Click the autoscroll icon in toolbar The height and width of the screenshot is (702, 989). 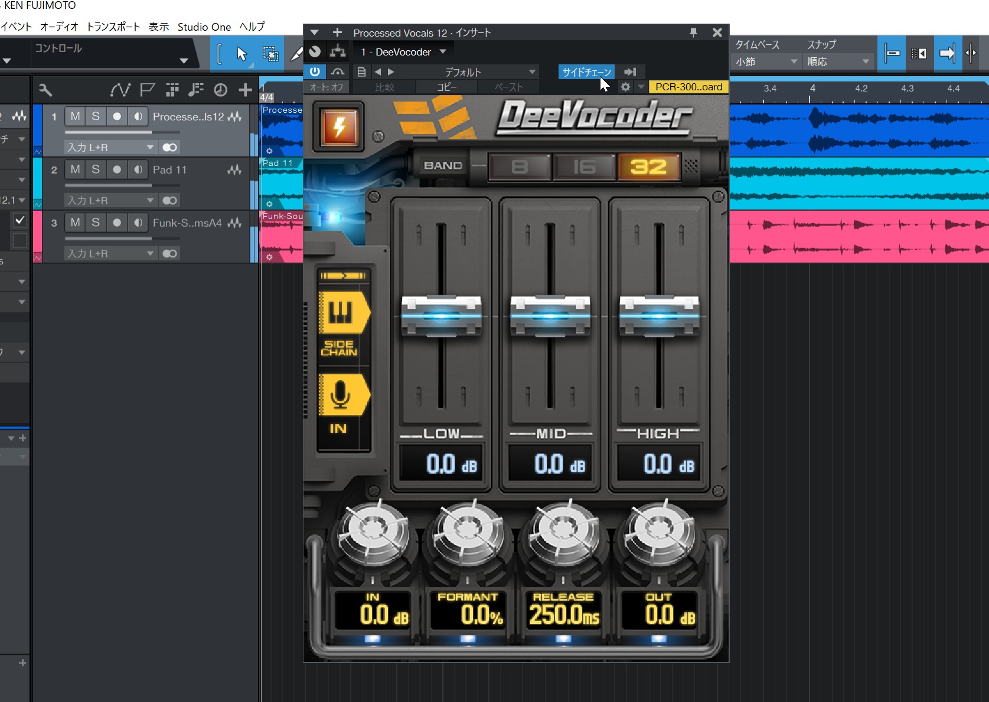946,54
